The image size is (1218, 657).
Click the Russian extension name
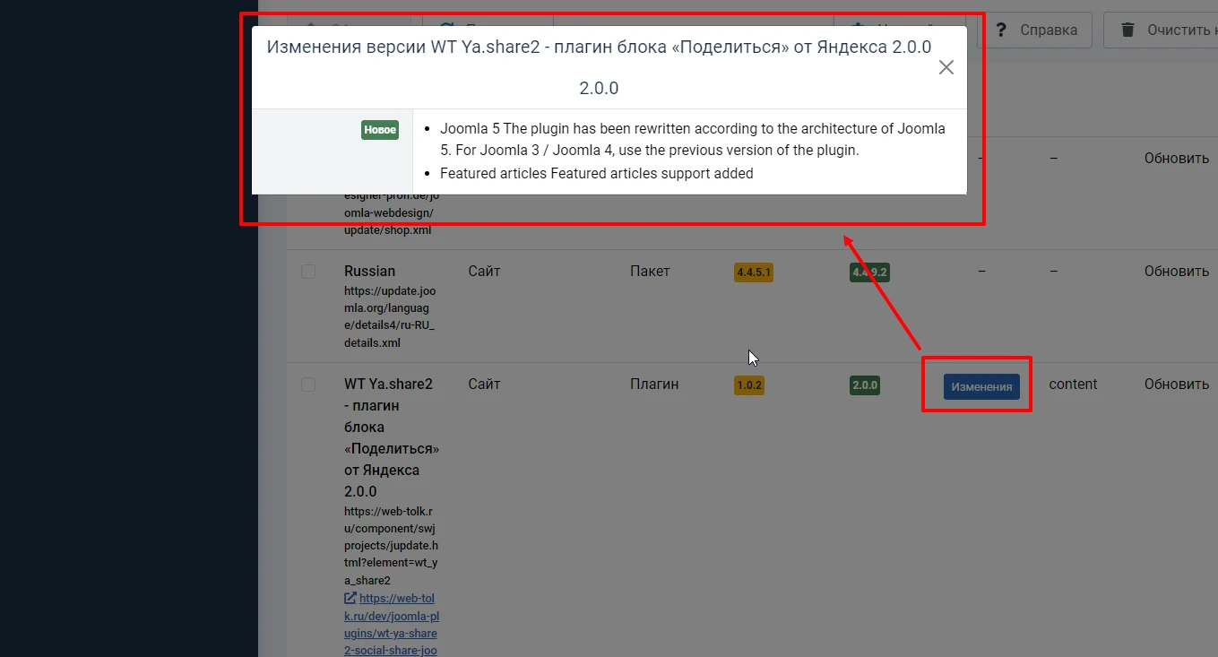[369, 272]
